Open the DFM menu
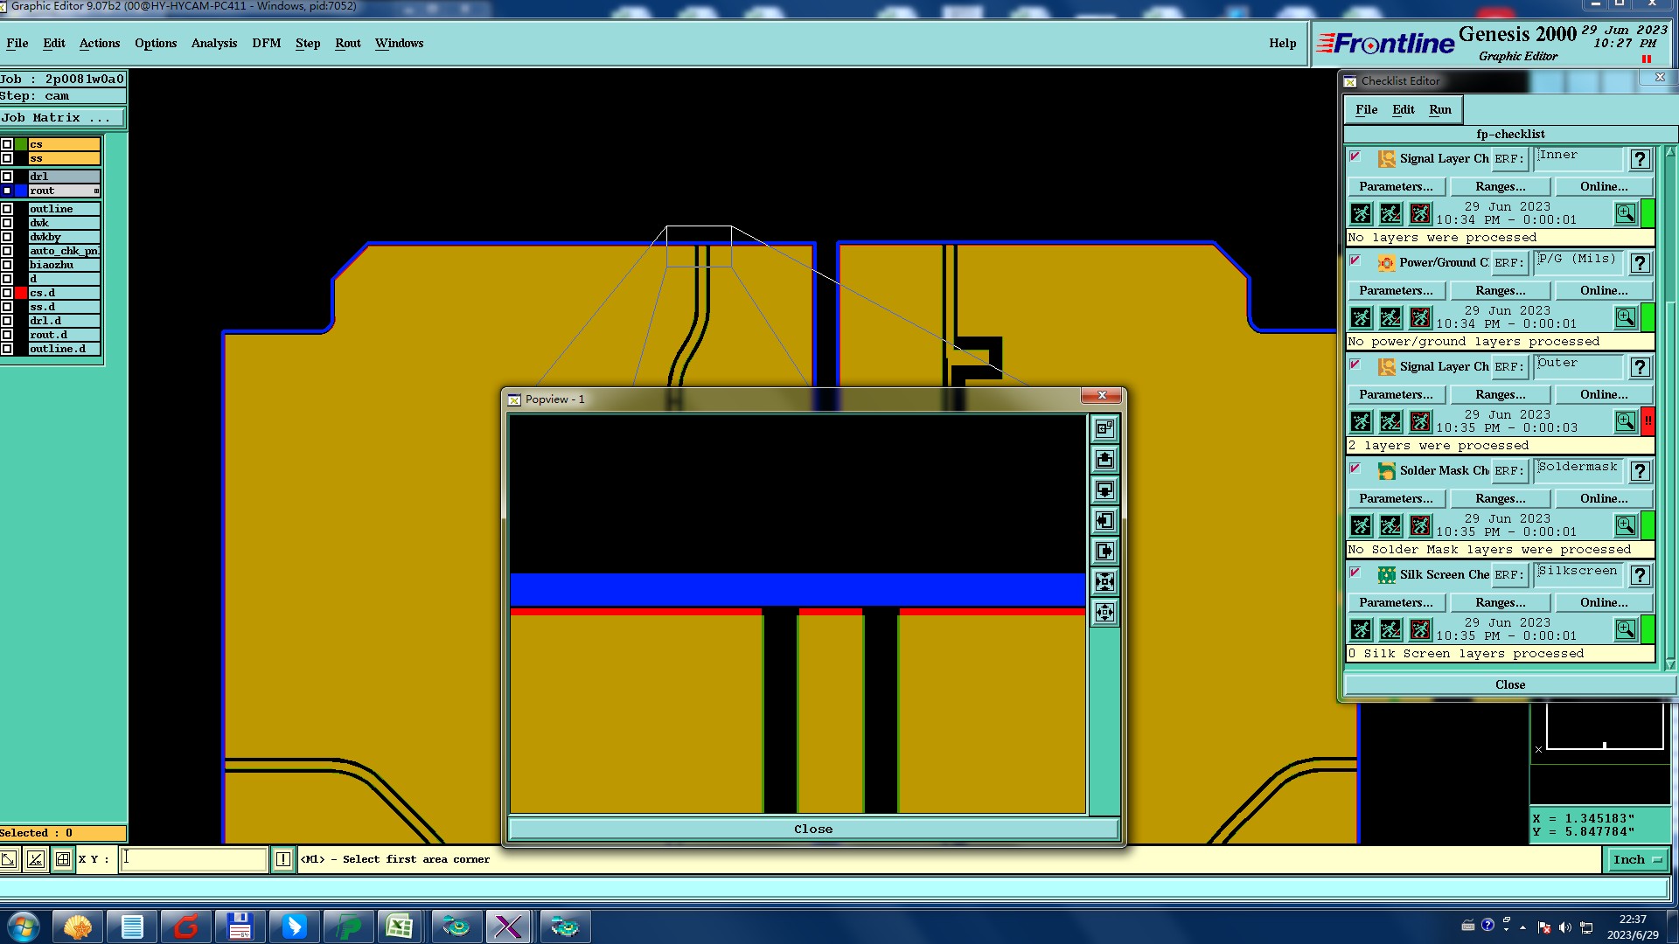 pos(266,44)
